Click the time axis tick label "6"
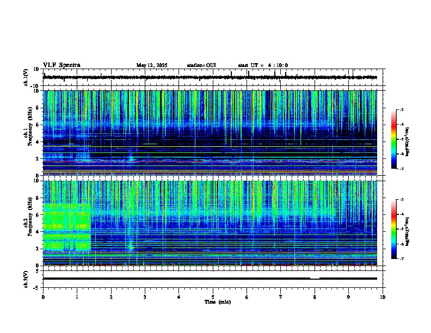The width and height of the screenshot is (431, 333). pyautogui.click(x=247, y=297)
